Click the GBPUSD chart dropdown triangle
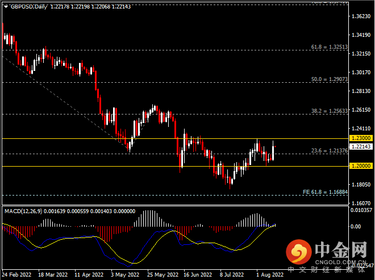Viewport: 375px width, 280px height. [6, 7]
